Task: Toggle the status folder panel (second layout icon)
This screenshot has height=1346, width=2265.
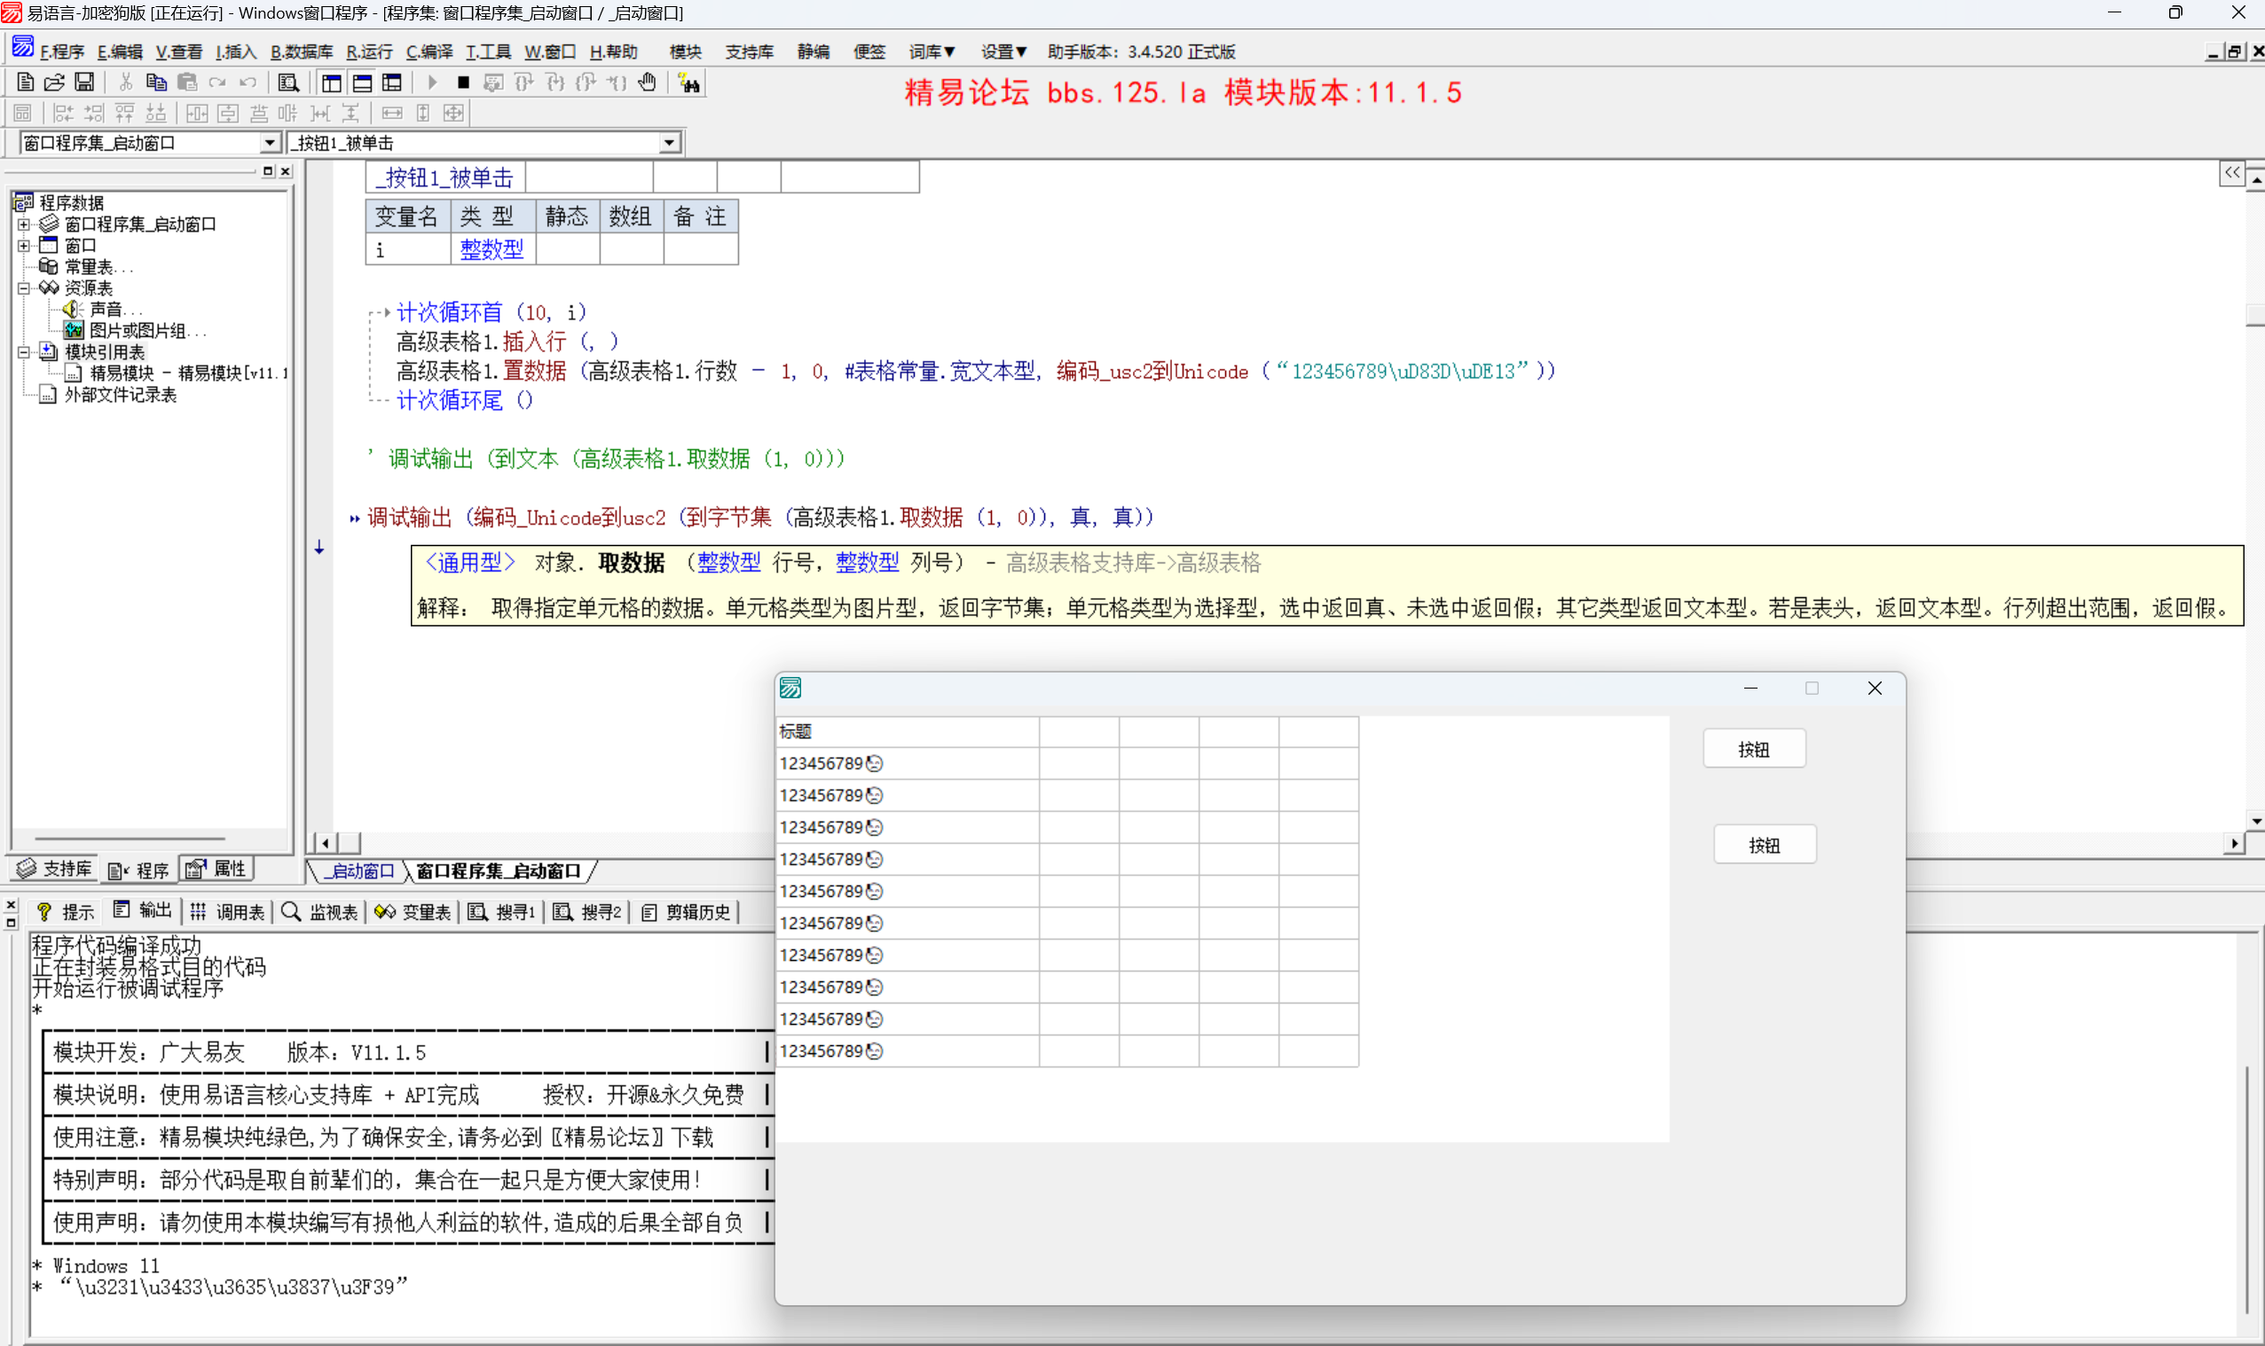Action: [362, 83]
